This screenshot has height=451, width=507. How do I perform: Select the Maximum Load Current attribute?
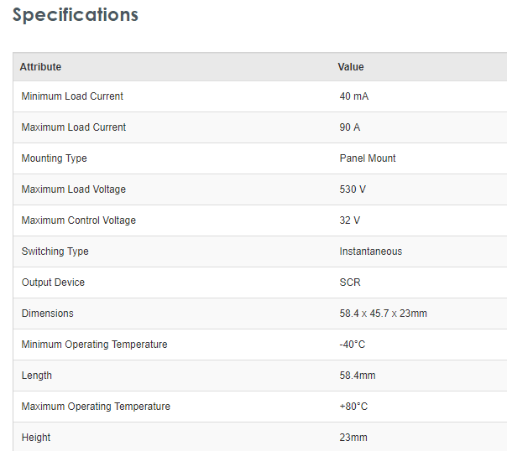click(74, 127)
